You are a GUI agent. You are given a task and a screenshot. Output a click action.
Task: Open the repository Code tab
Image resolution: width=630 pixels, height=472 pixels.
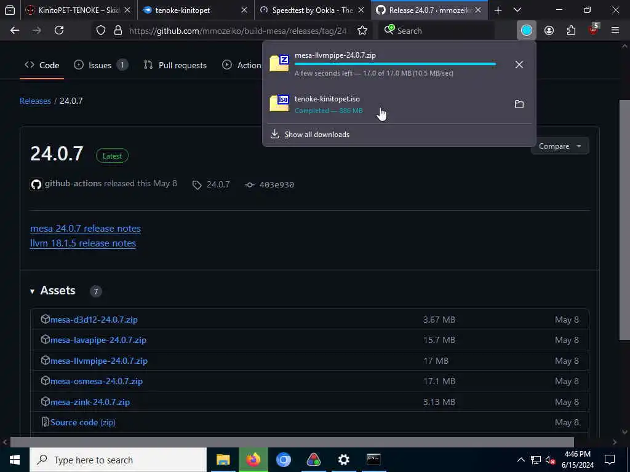click(x=42, y=65)
